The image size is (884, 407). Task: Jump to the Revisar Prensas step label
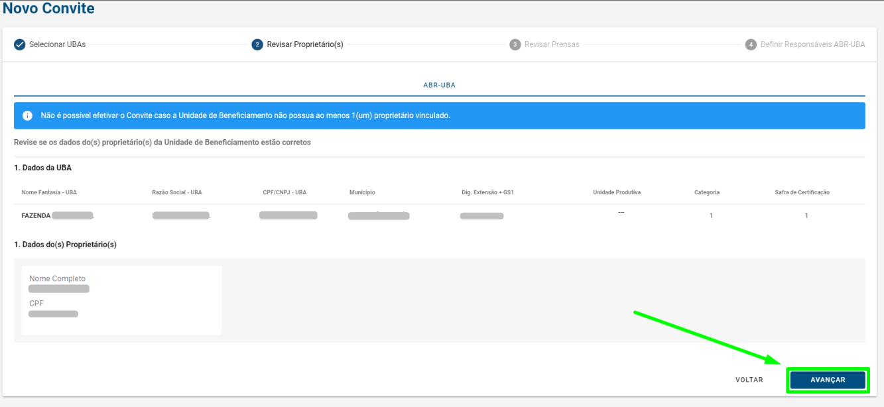pyautogui.click(x=552, y=44)
